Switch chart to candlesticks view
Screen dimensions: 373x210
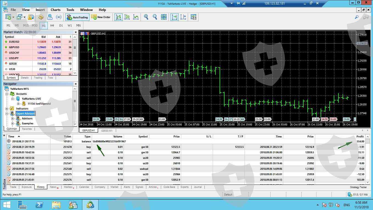127,17
